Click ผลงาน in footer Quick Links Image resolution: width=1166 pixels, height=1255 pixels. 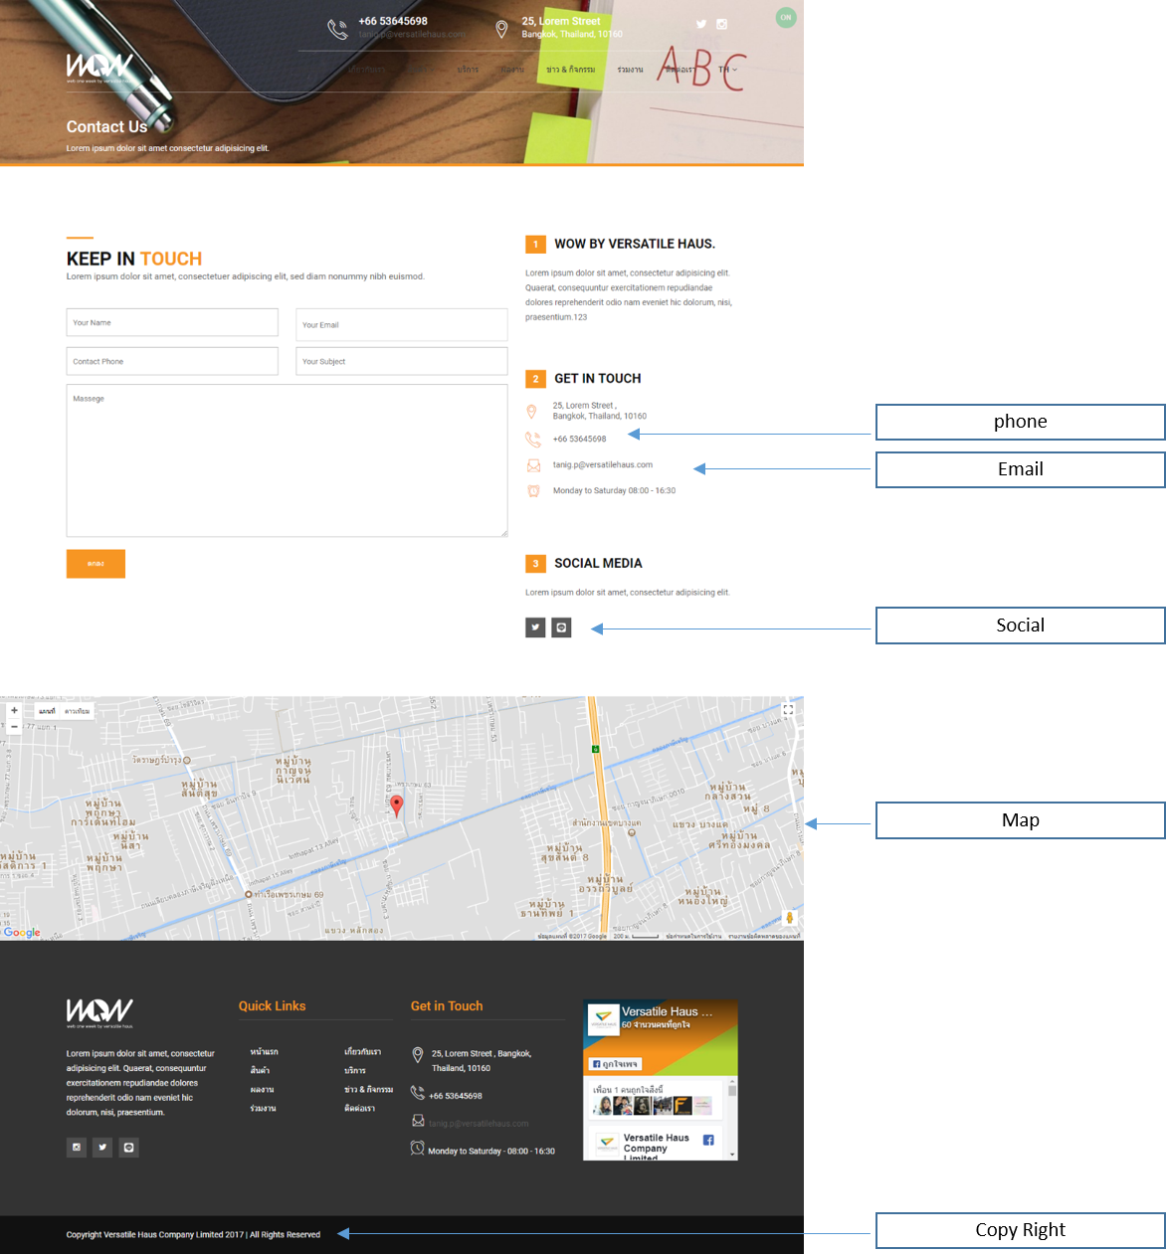tap(262, 1089)
